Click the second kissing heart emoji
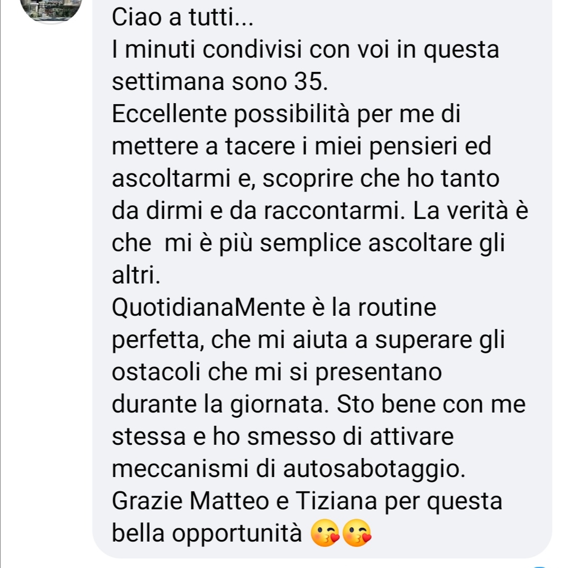 coord(357,533)
